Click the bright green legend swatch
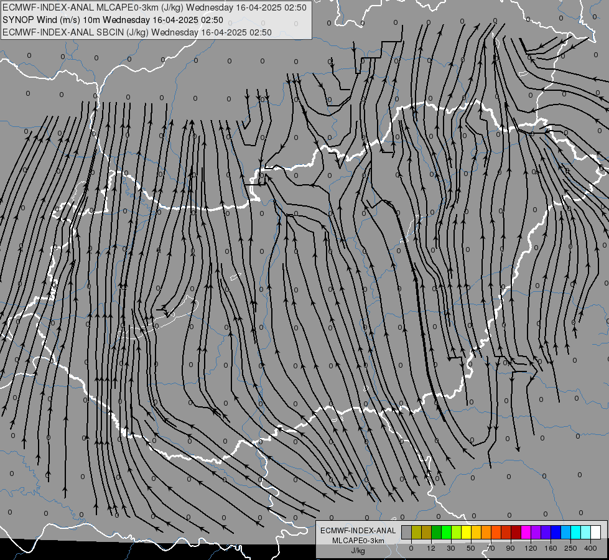Viewport: 609px width, 560px height. click(447, 532)
